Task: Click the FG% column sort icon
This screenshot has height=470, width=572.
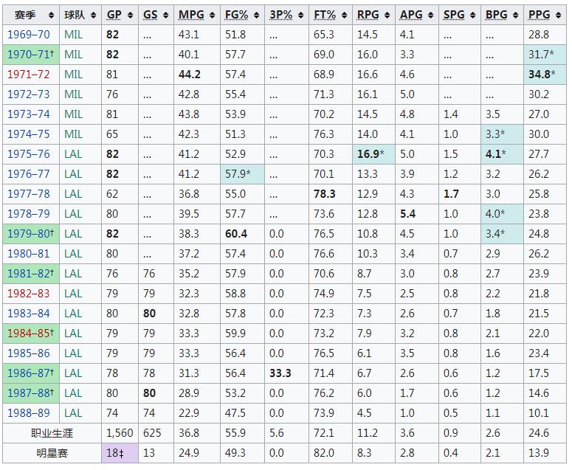Action: (255, 15)
